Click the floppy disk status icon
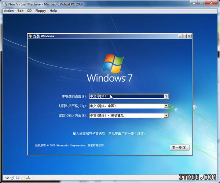 coord(17,178)
